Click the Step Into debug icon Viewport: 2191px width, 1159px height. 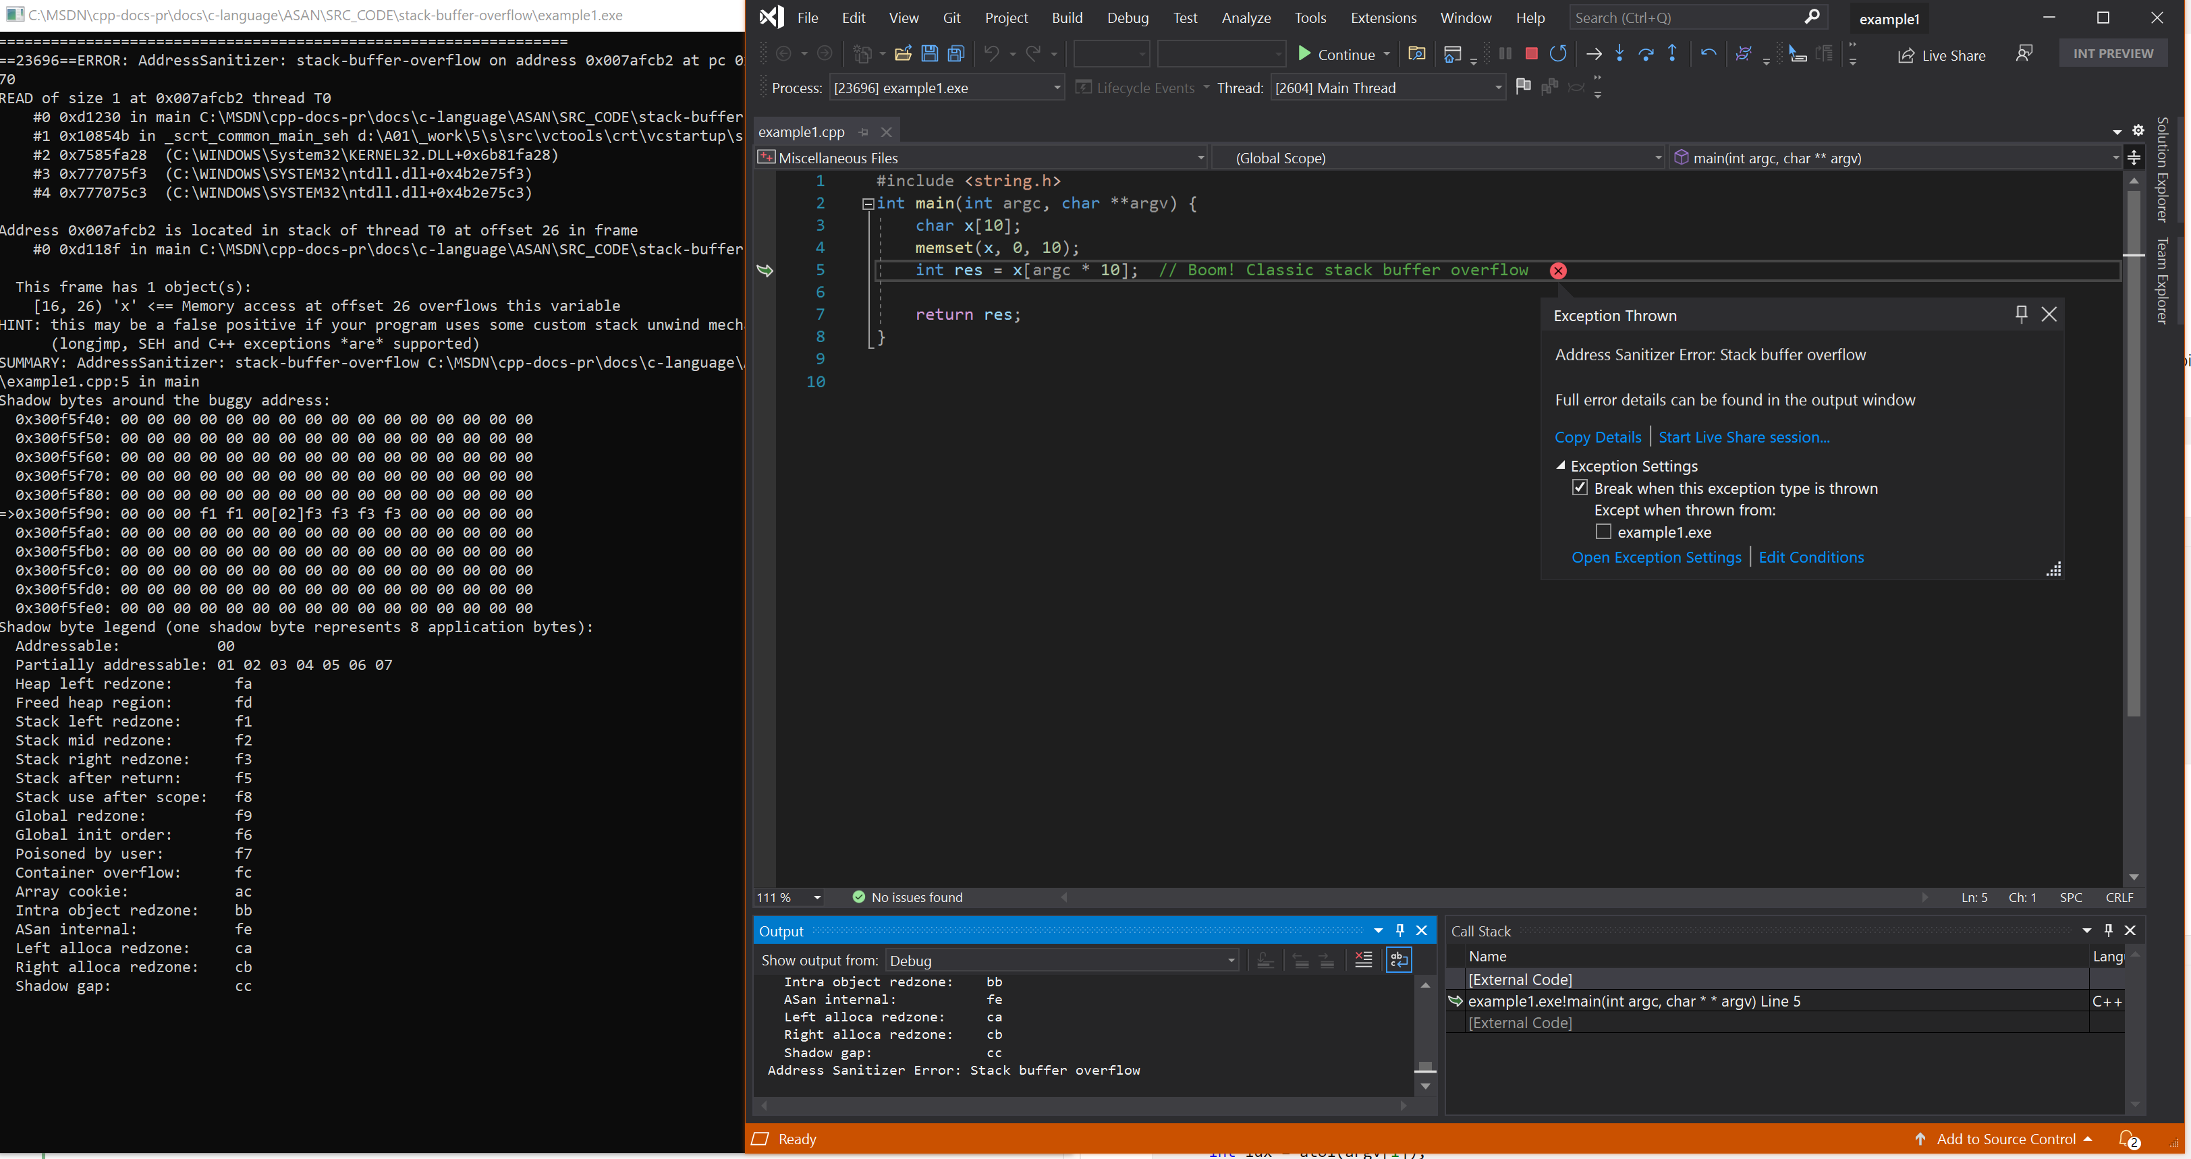[1619, 55]
